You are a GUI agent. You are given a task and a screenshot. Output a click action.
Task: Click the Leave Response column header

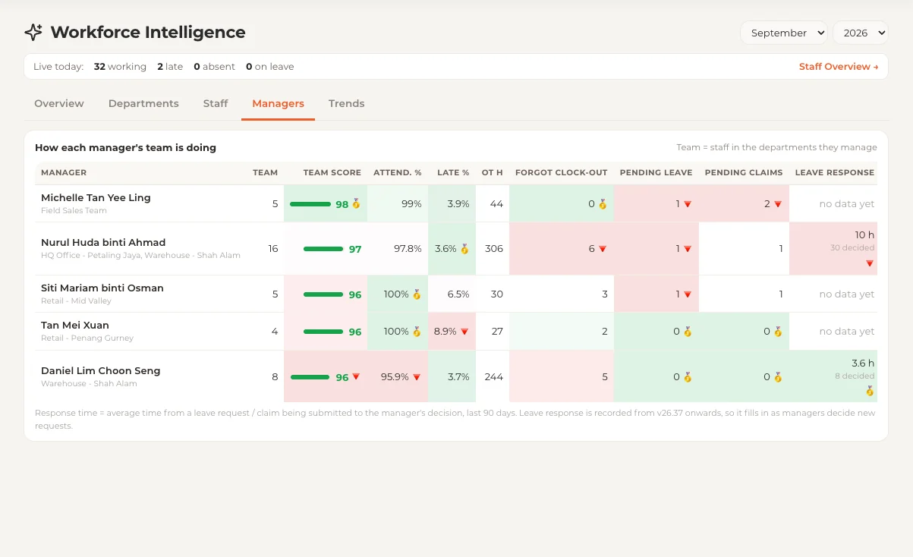click(835, 172)
